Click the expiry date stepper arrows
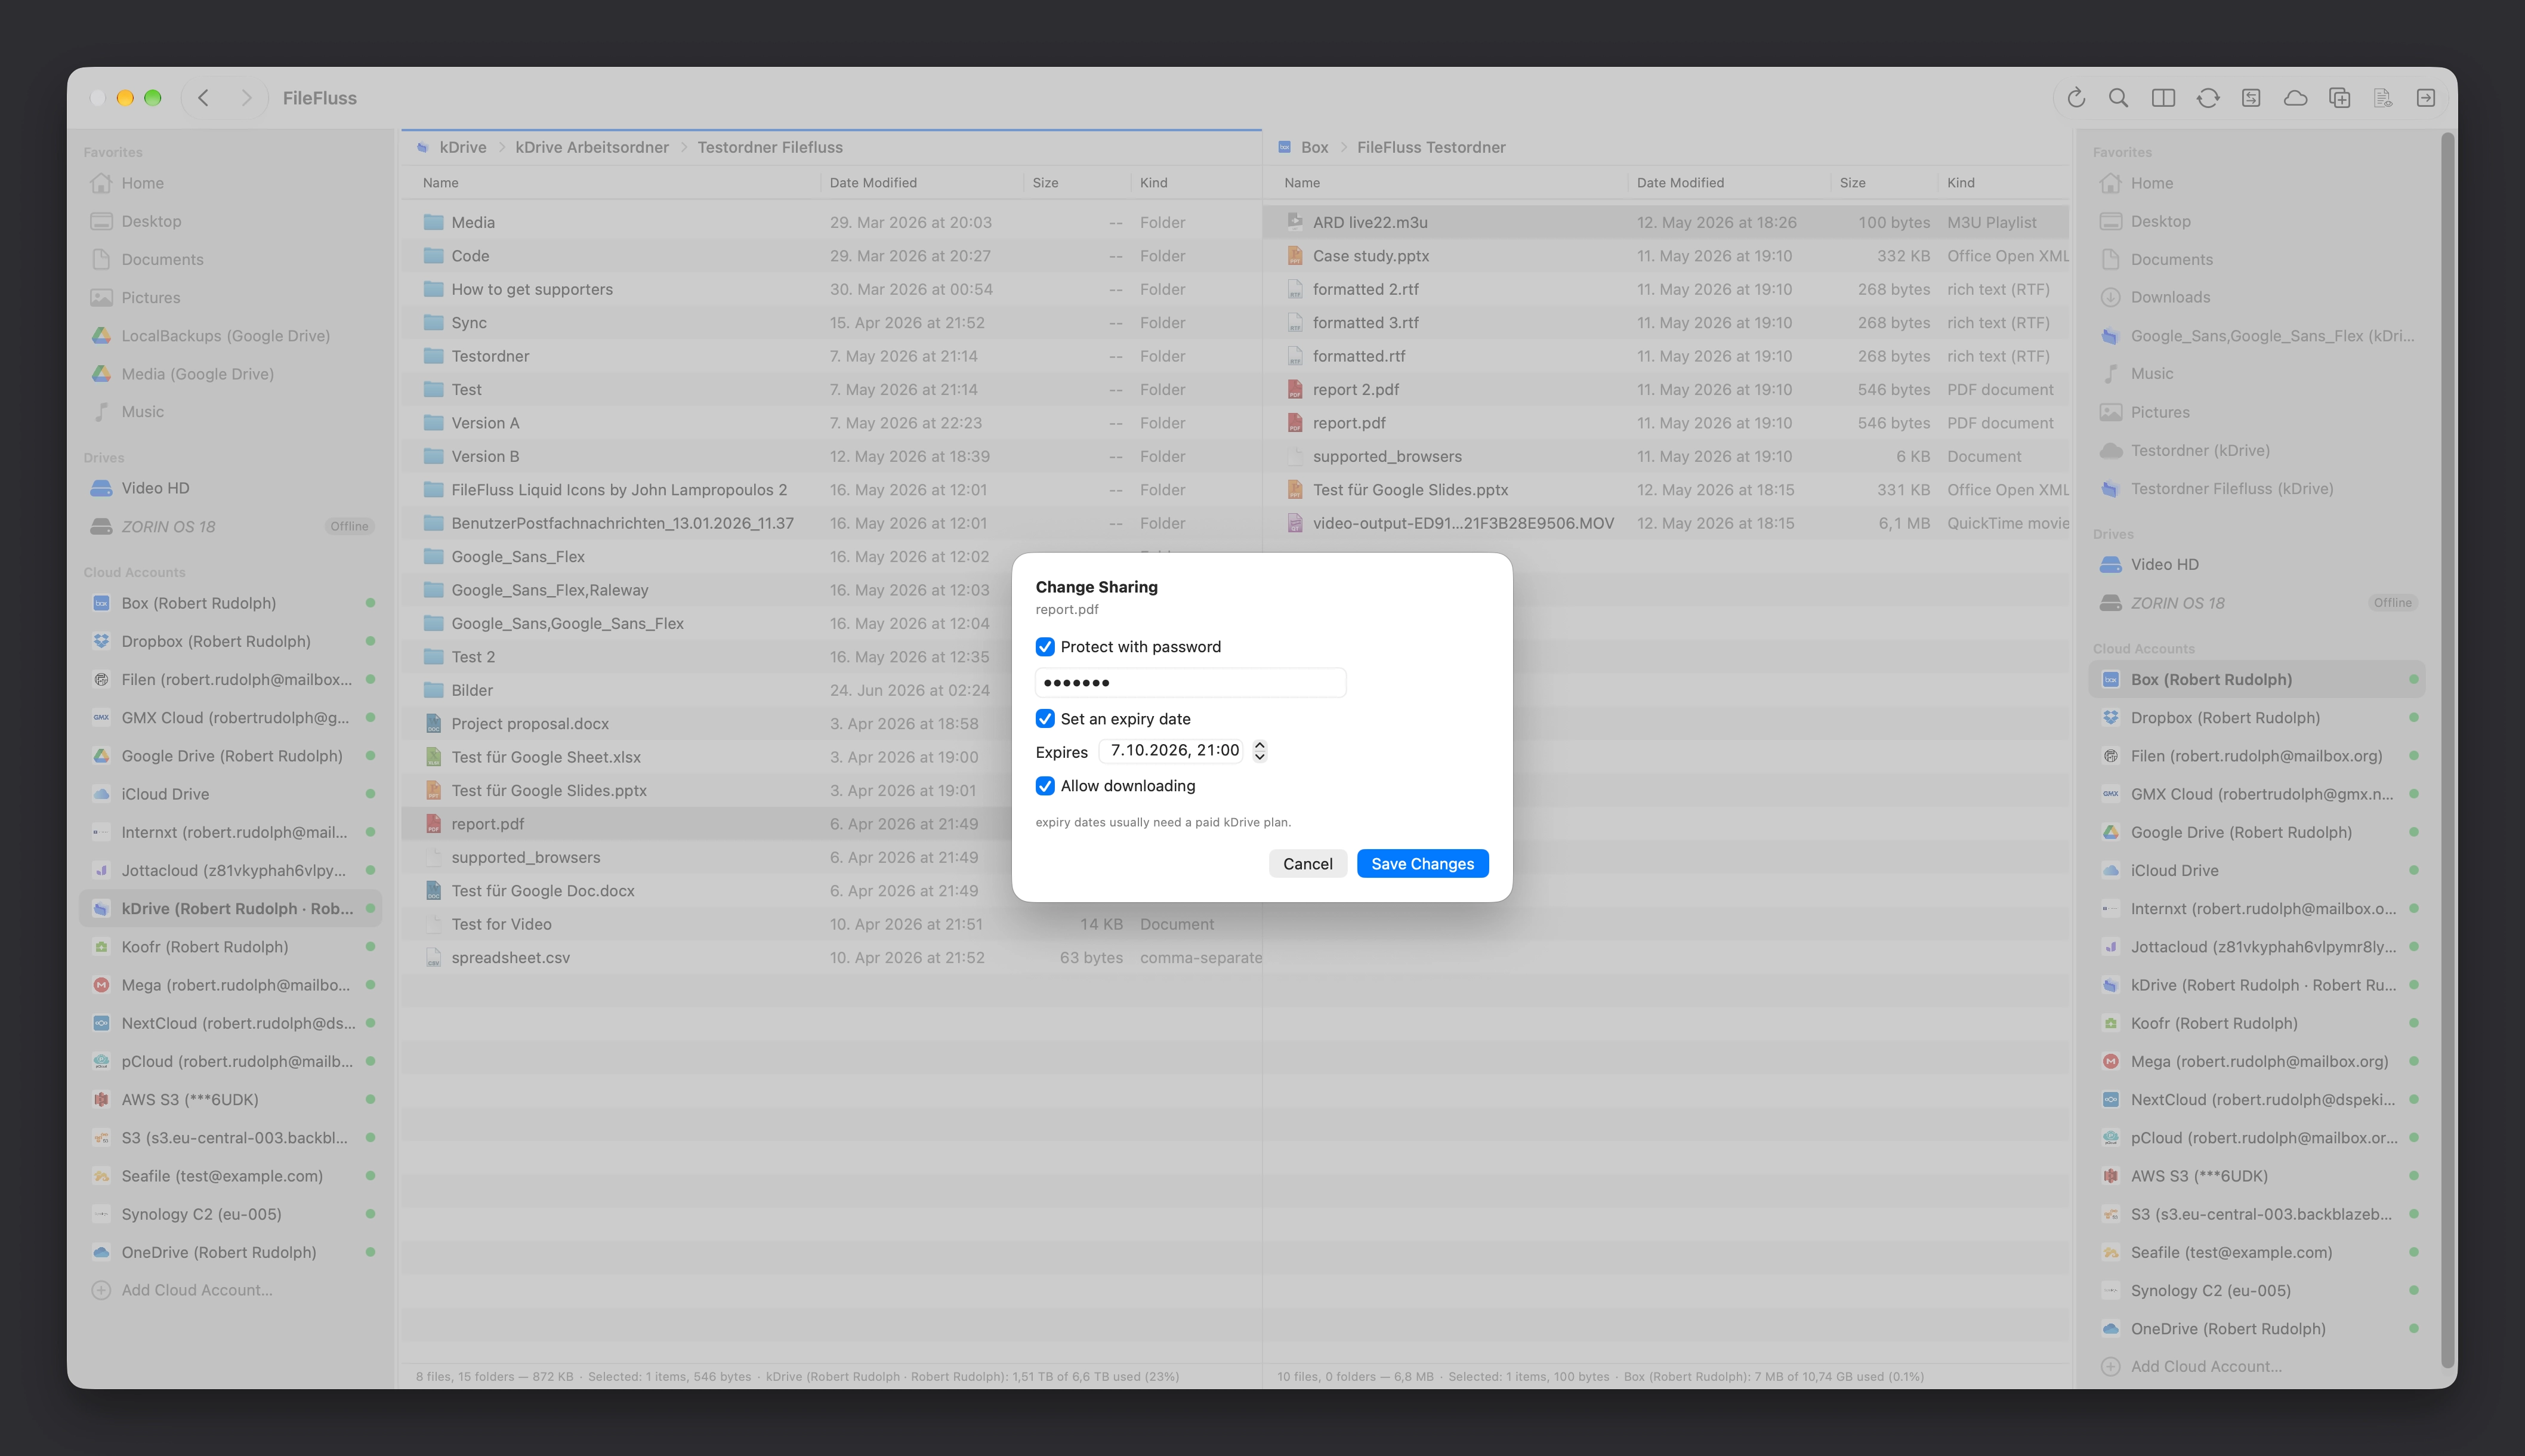The width and height of the screenshot is (2525, 1456). (1260, 751)
